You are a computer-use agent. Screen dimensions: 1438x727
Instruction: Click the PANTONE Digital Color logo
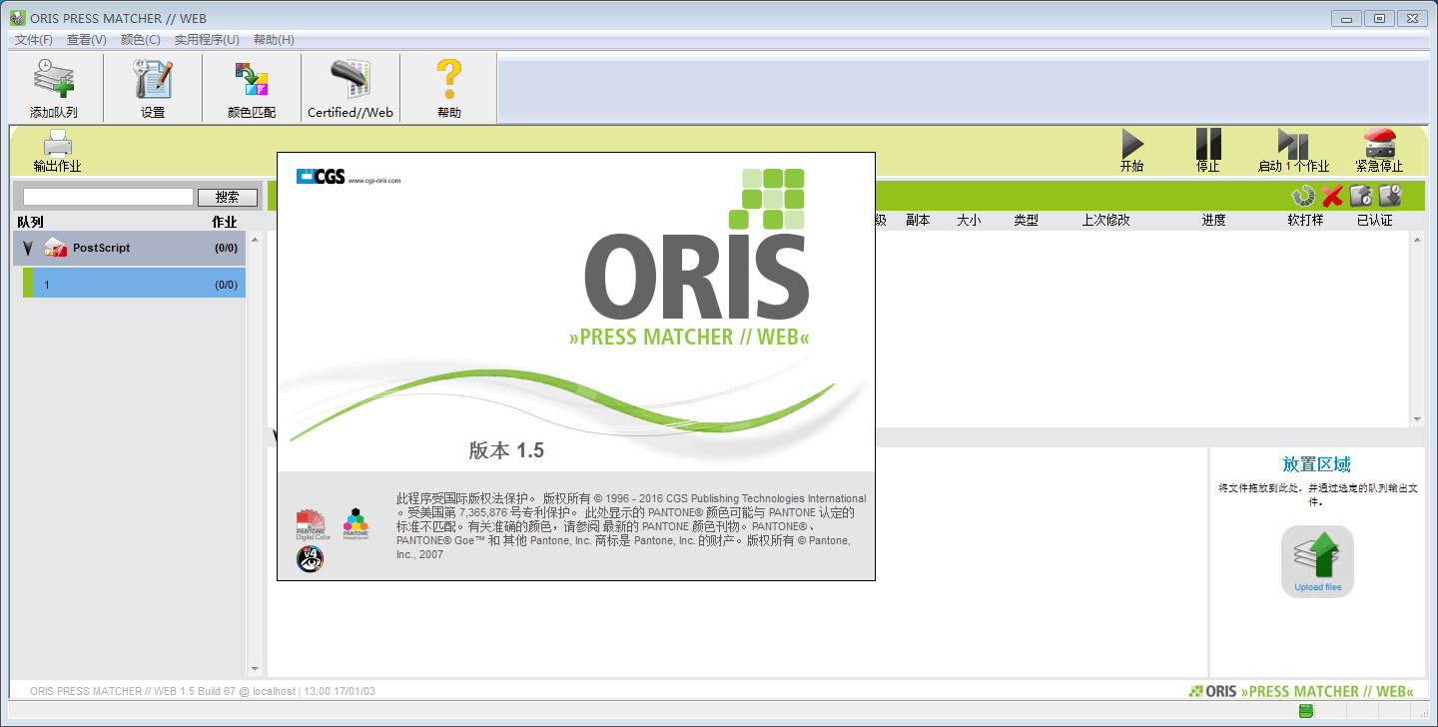click(312, 524)
